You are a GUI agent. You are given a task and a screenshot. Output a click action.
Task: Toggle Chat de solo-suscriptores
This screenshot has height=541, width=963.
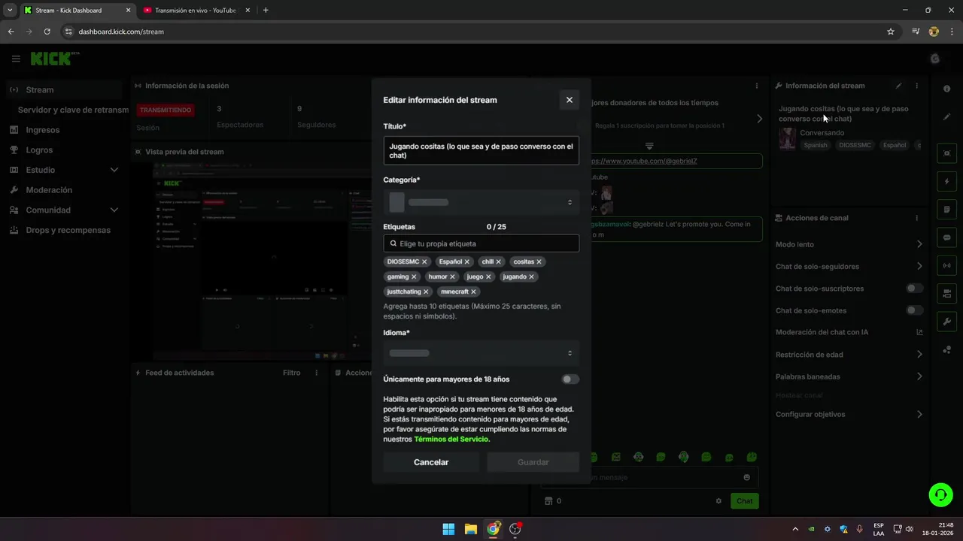(x=914, y=289)
